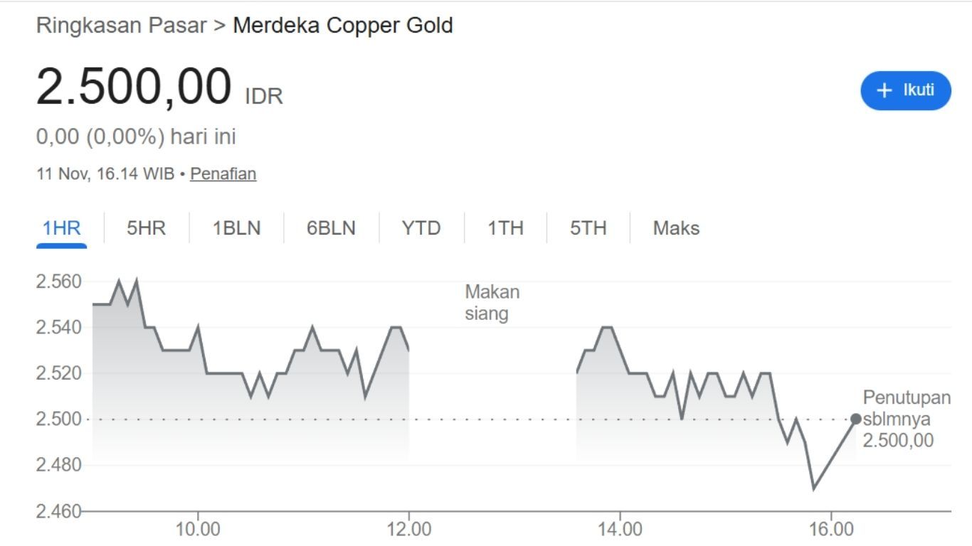Switch to the 1TH yearly view

(x=505, y=228)
